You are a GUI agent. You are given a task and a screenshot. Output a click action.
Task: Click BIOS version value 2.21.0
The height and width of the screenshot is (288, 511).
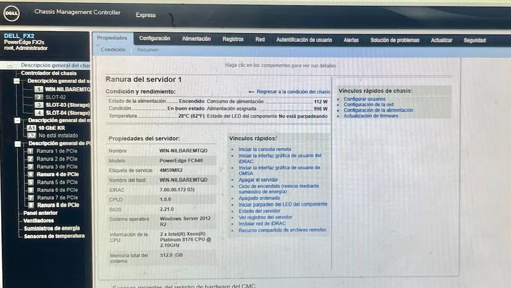click(x=167, y=209)
